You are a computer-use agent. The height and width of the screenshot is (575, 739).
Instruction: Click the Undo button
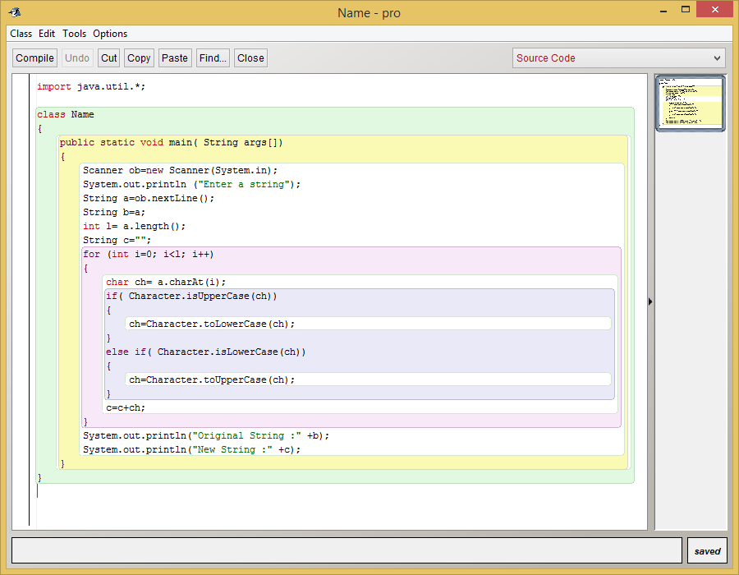(76, 57)
